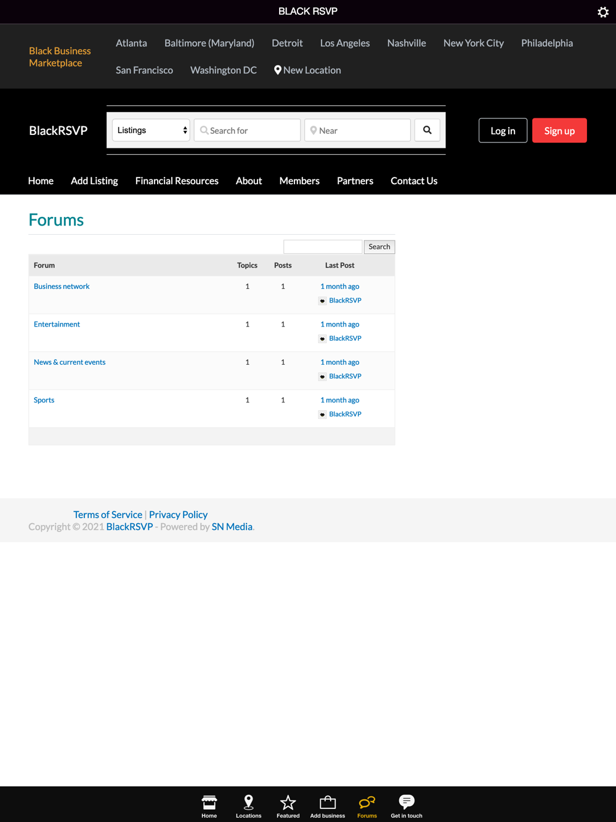Click the Home icon in bottom bar
The height and width of the screenshot is (822, 616).
point(209,806)
